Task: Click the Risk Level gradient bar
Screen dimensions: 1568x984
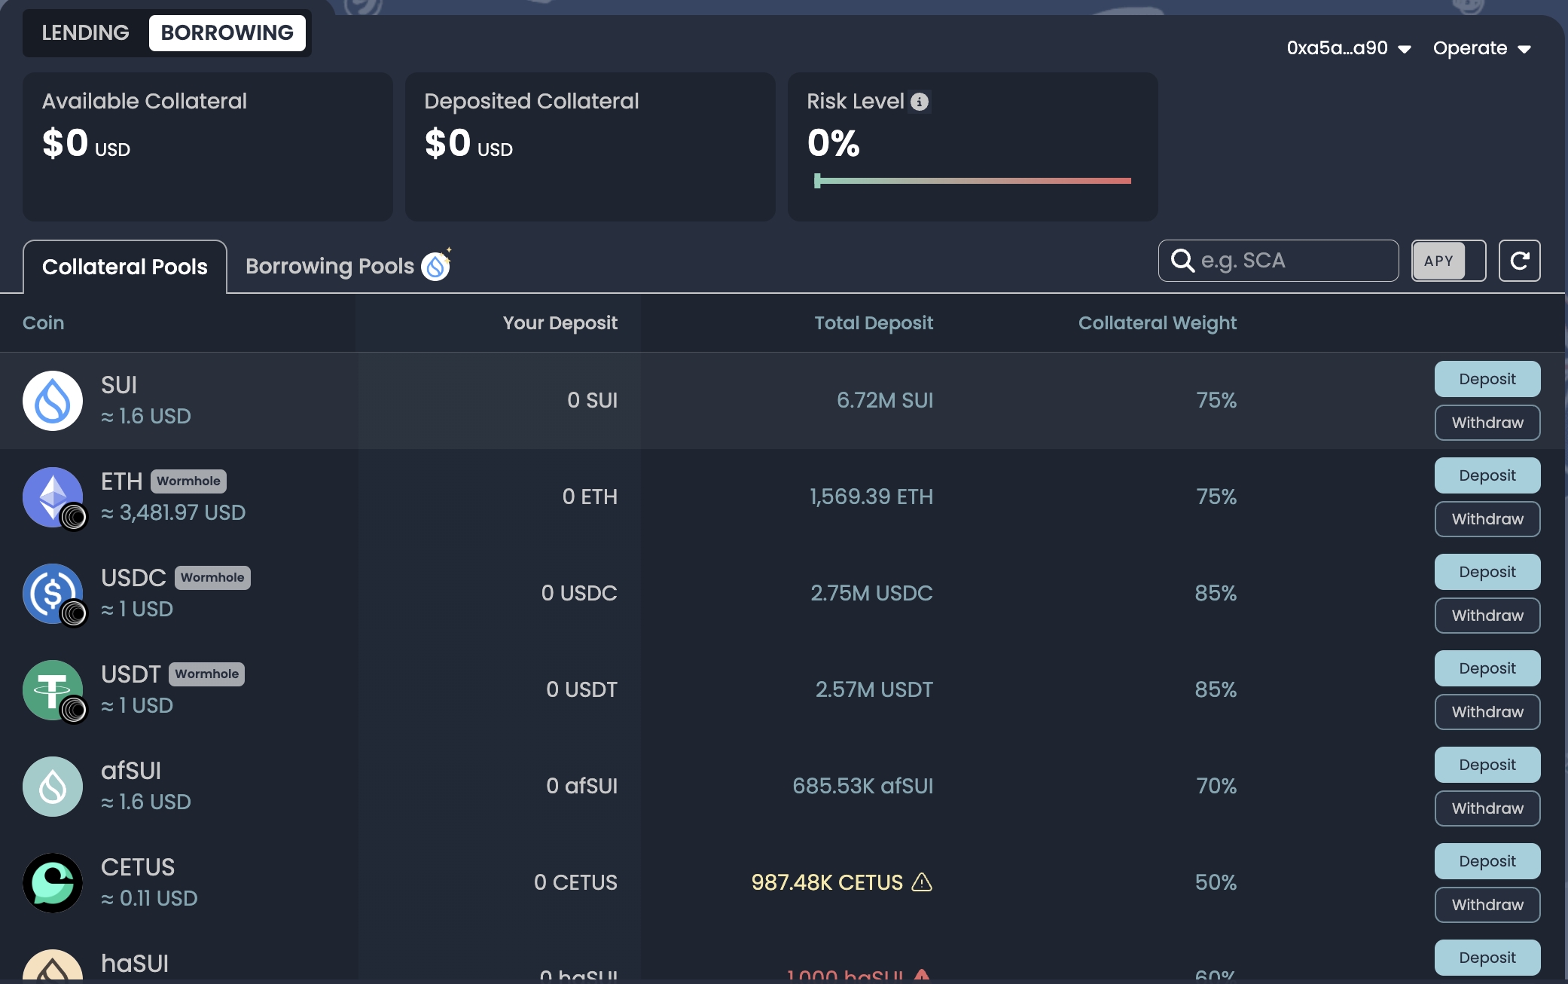Action: pos(972,181)
